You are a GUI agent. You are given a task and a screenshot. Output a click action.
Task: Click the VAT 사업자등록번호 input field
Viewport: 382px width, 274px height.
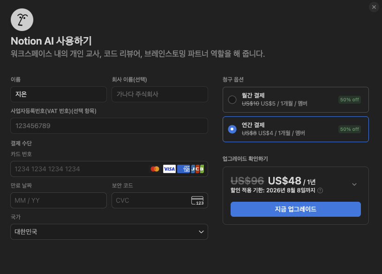[109, 125]
